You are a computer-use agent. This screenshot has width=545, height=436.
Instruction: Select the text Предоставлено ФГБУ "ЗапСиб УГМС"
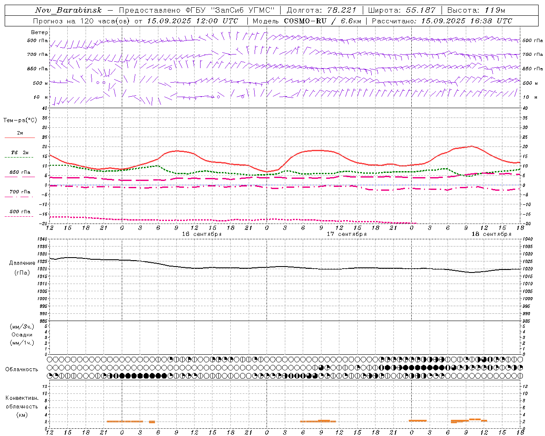(x=197, y=10)
